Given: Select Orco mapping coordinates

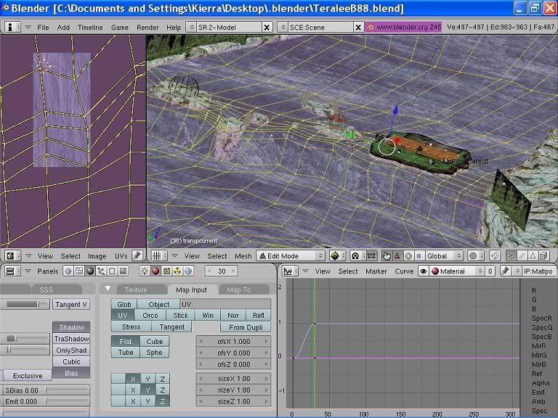Looking at the screenshot, I should (x=150, y=315).
